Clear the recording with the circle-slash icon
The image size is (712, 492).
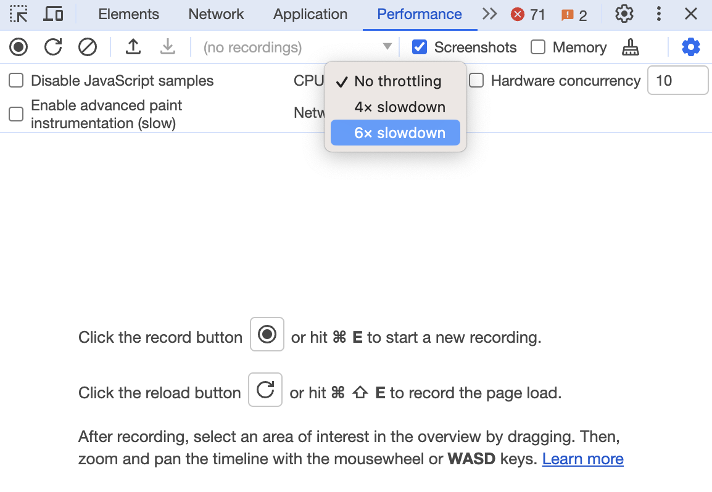88,47
